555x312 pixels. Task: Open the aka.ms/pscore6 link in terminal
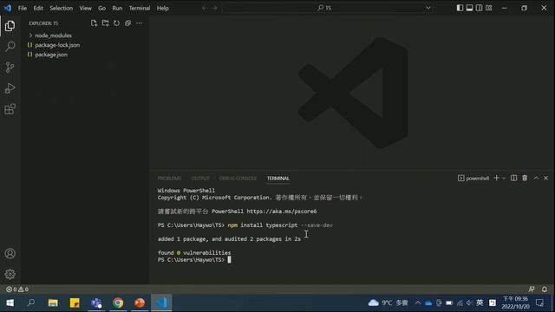[x=282, y=211]
